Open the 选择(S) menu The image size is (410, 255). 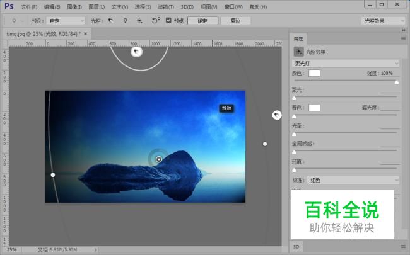143,7
